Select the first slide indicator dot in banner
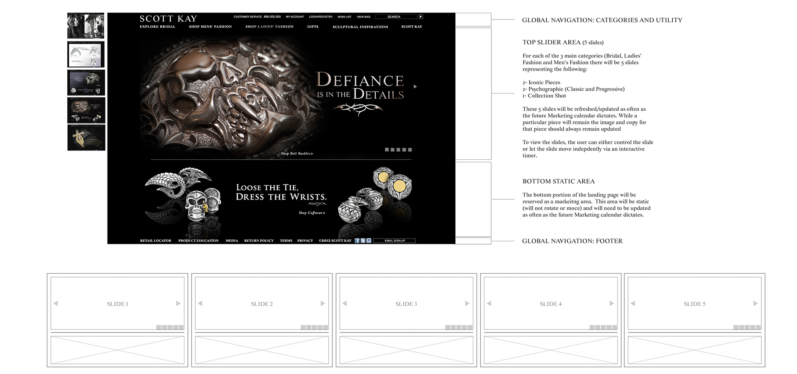The height and width of the screenshot is (374, 797). point(387,150)
